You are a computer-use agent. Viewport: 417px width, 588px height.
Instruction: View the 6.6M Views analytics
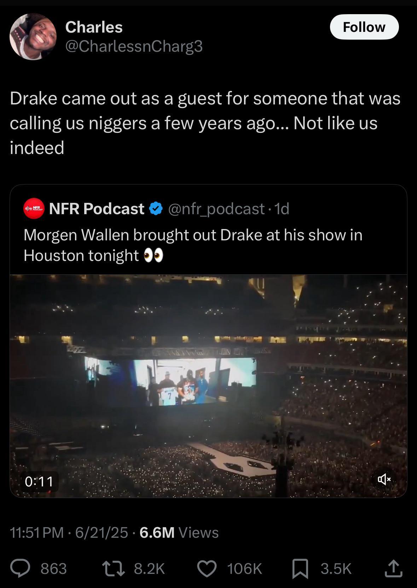tap(179, 532)
